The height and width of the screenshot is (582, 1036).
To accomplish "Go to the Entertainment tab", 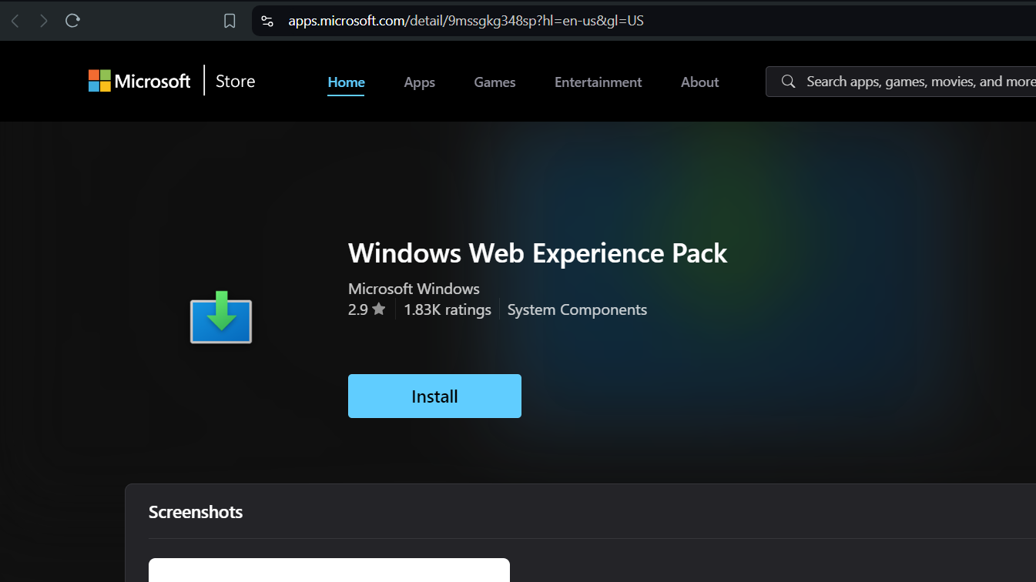I will (598, 82).
